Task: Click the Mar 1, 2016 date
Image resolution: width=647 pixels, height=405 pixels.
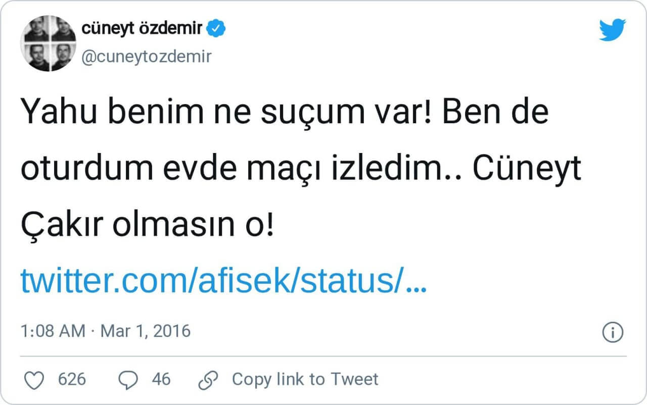Action: pos(146,332)
